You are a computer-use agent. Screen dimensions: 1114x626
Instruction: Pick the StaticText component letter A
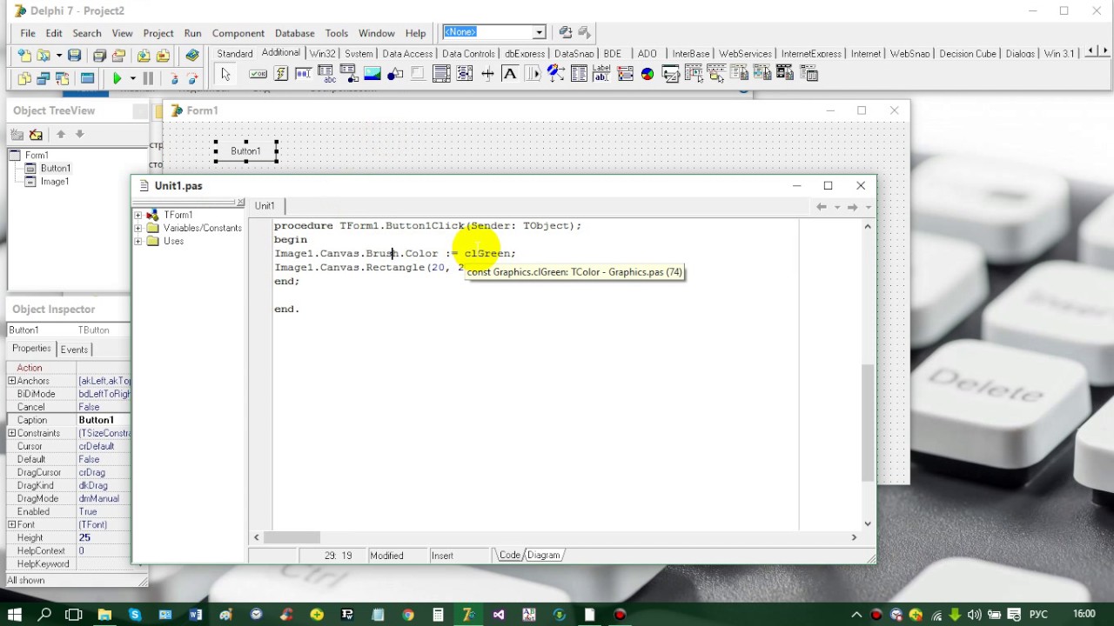tap(510, 74)
